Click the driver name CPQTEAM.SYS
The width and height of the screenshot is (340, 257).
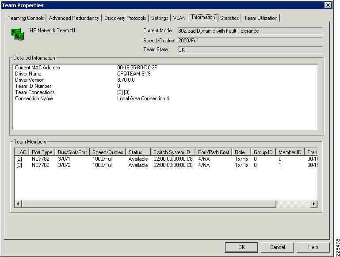tap(134, 74)
